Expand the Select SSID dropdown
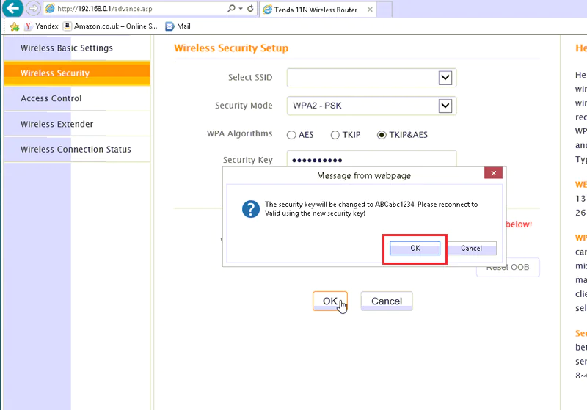Screen dimensions: 587x410 point(445,78)
